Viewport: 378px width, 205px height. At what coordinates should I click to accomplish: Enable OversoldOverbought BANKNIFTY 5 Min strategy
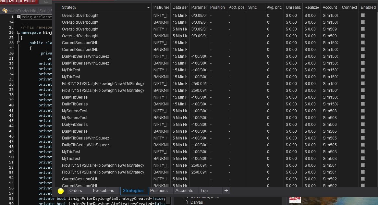click(362, 36)
